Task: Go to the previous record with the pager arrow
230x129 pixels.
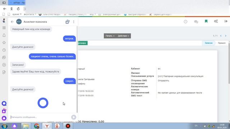Action: click(221, 36)
